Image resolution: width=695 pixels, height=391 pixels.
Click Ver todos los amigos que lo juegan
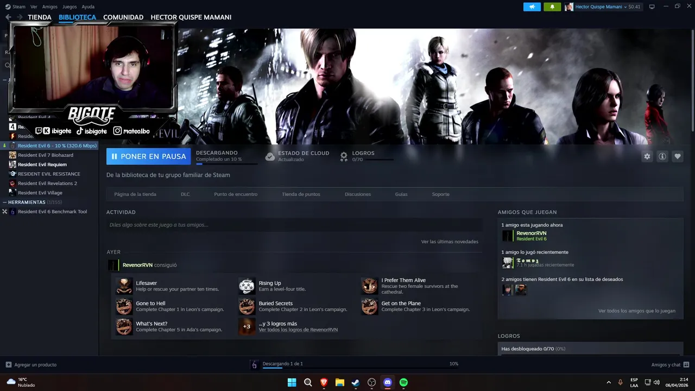coord(637,311)
